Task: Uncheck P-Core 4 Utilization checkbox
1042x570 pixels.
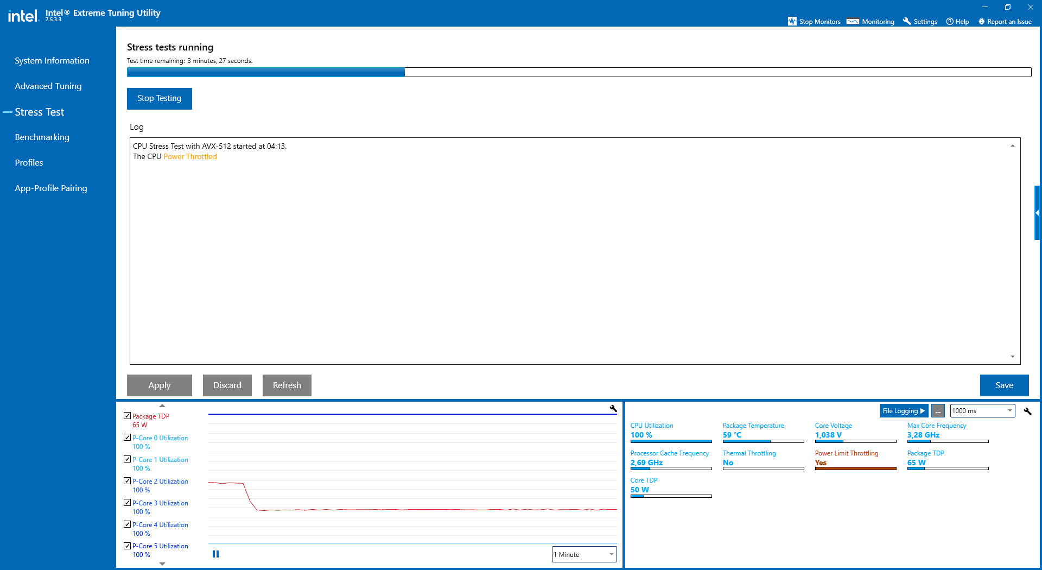Action: coord(127,524)
